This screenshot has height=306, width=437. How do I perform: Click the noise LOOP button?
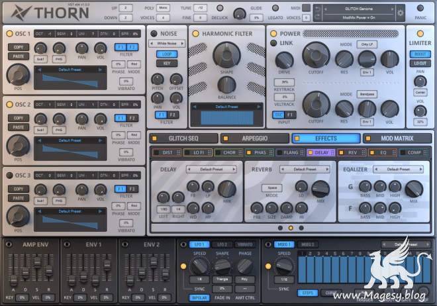click(x=167, y=54)
